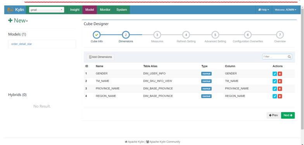Click the Prev button
The height and width of the screenshot is (145, 304).
(273, 115)
